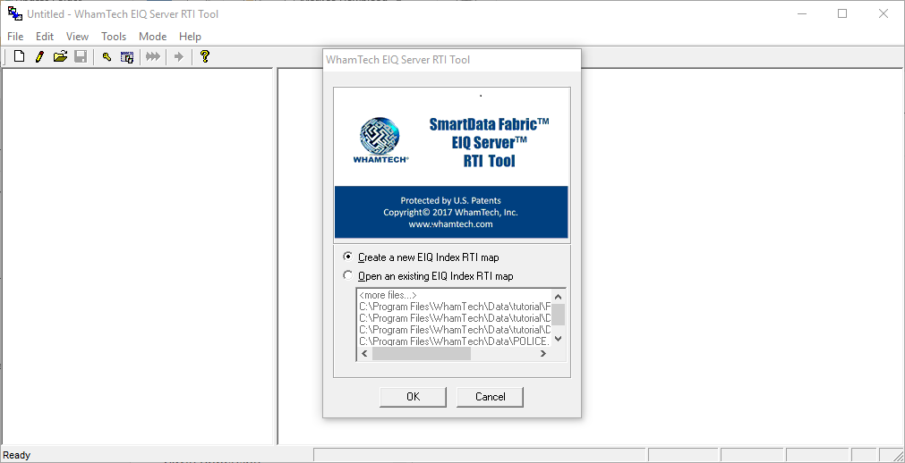Dismiss the dialog with Cancel

click(x=490, y=397)
